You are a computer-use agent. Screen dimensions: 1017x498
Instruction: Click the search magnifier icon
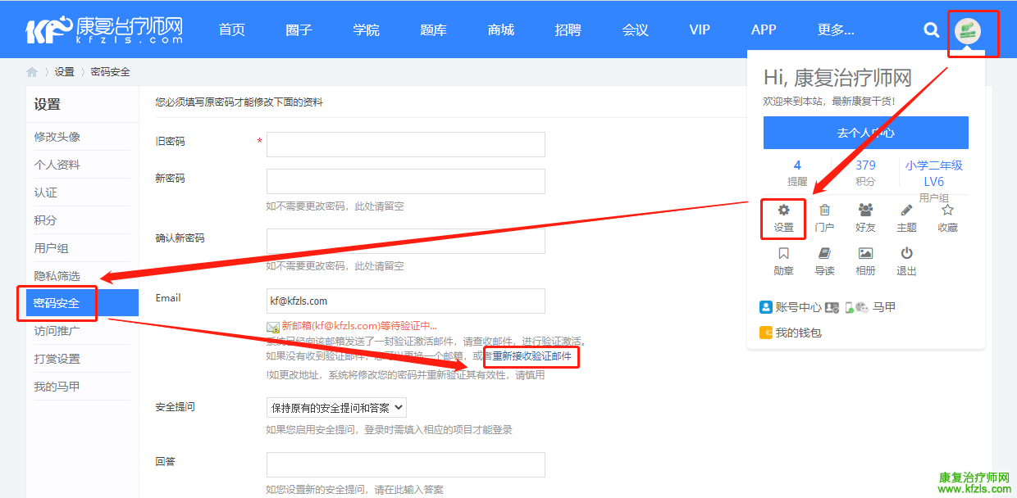coord(931,30)
